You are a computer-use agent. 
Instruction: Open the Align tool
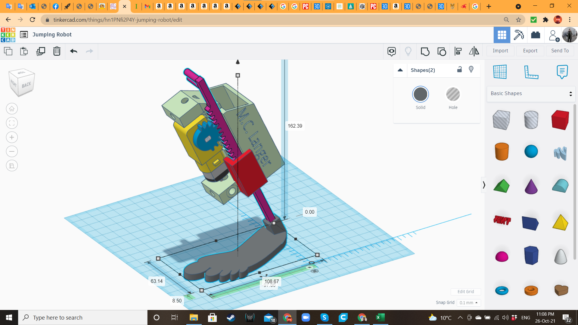[458, 51]
